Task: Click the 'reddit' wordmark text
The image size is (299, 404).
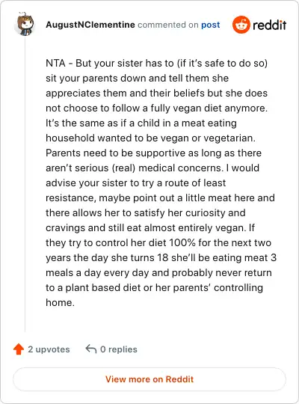Action: [269, 25]
